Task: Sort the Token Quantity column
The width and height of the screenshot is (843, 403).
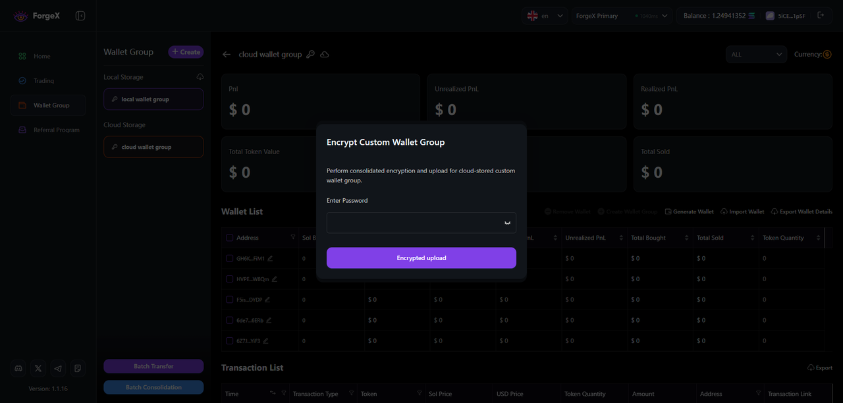Action: [x=819, y=238]
